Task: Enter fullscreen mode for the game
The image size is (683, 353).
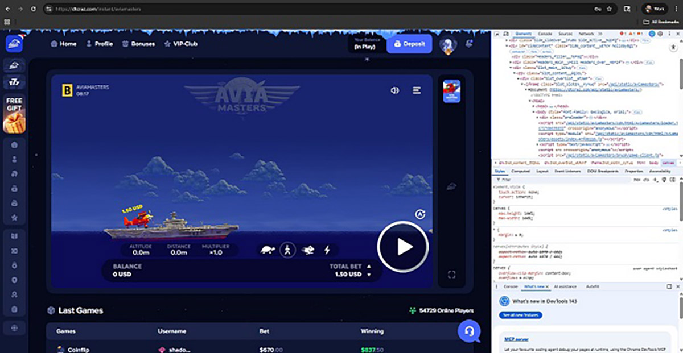Action: point(451,275)
